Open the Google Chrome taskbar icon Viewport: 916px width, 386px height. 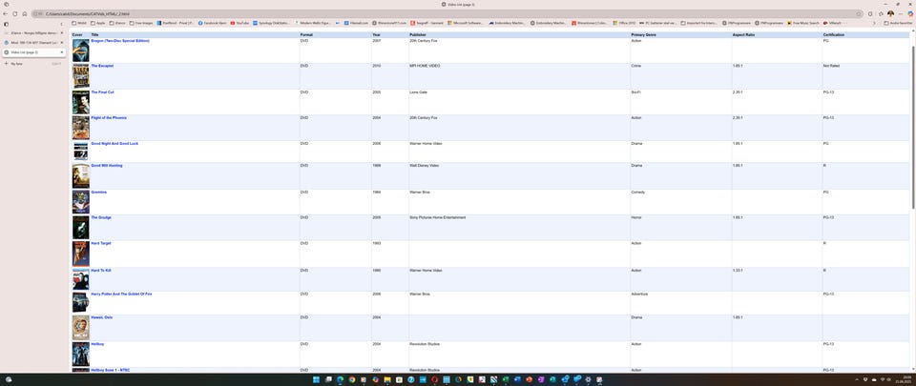coord(352,379)
